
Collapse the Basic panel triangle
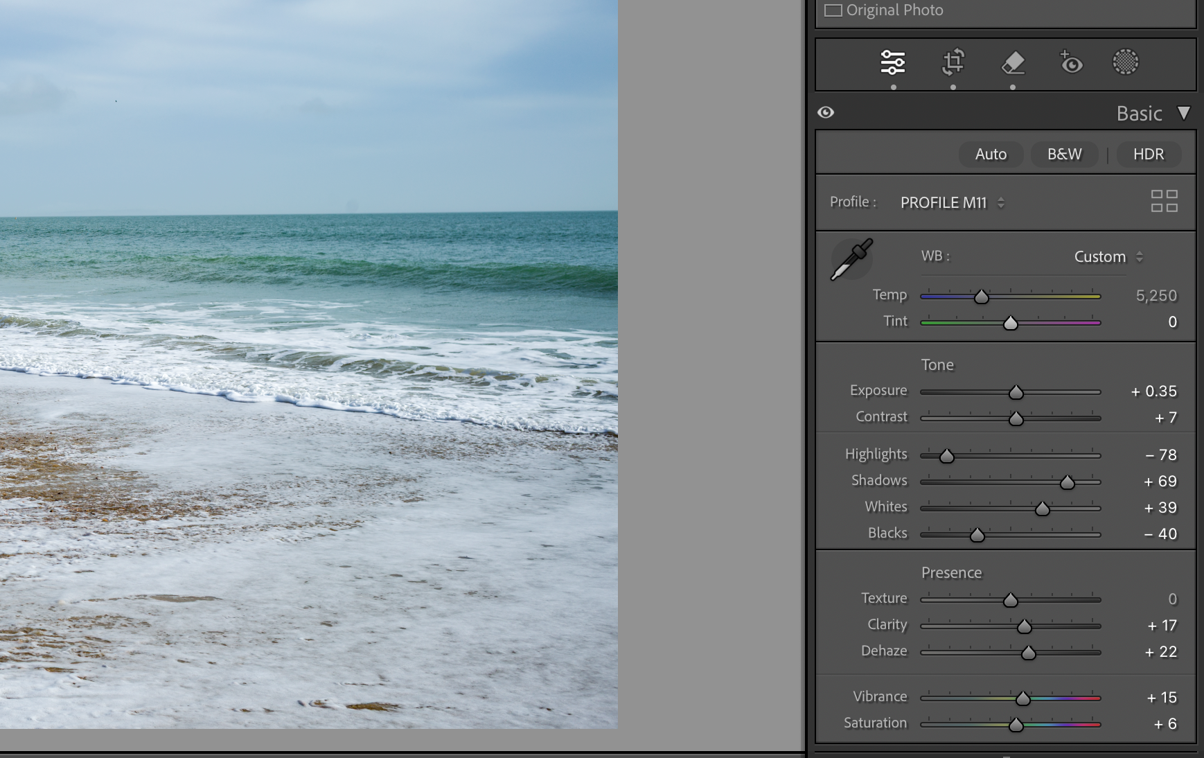click(1184, 113)
